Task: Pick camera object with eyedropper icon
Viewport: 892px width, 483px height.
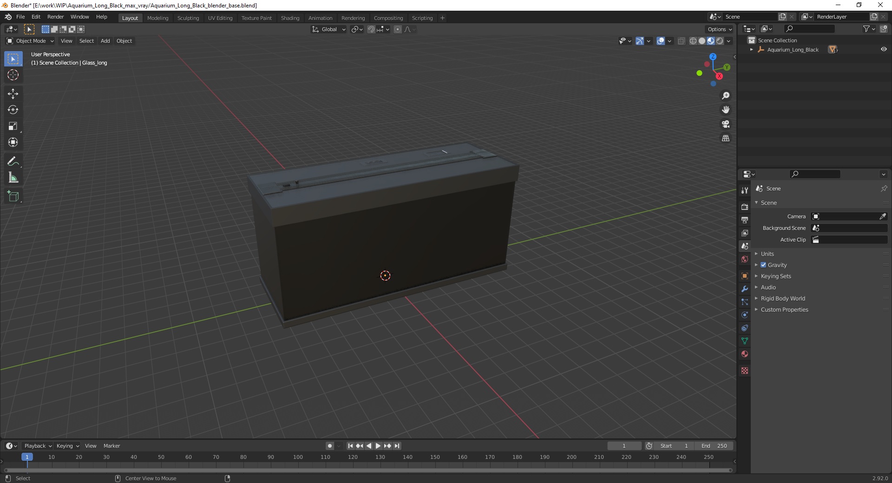Action: pos(883,216)
